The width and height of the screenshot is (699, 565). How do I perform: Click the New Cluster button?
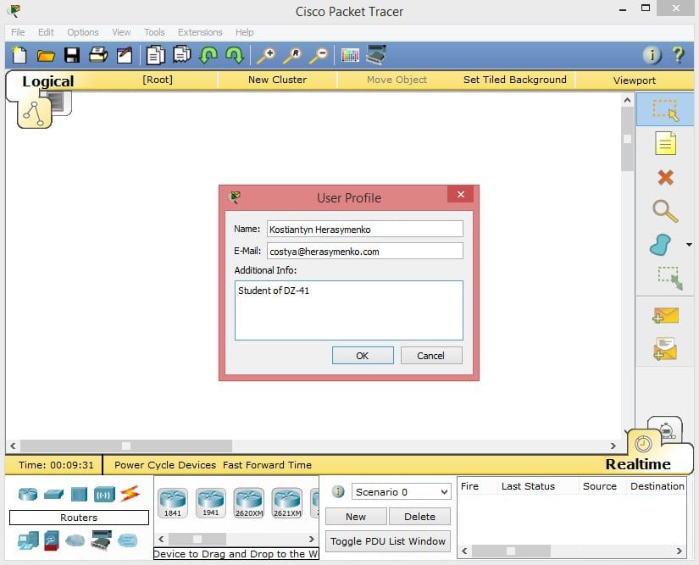(x=277, y=80)
